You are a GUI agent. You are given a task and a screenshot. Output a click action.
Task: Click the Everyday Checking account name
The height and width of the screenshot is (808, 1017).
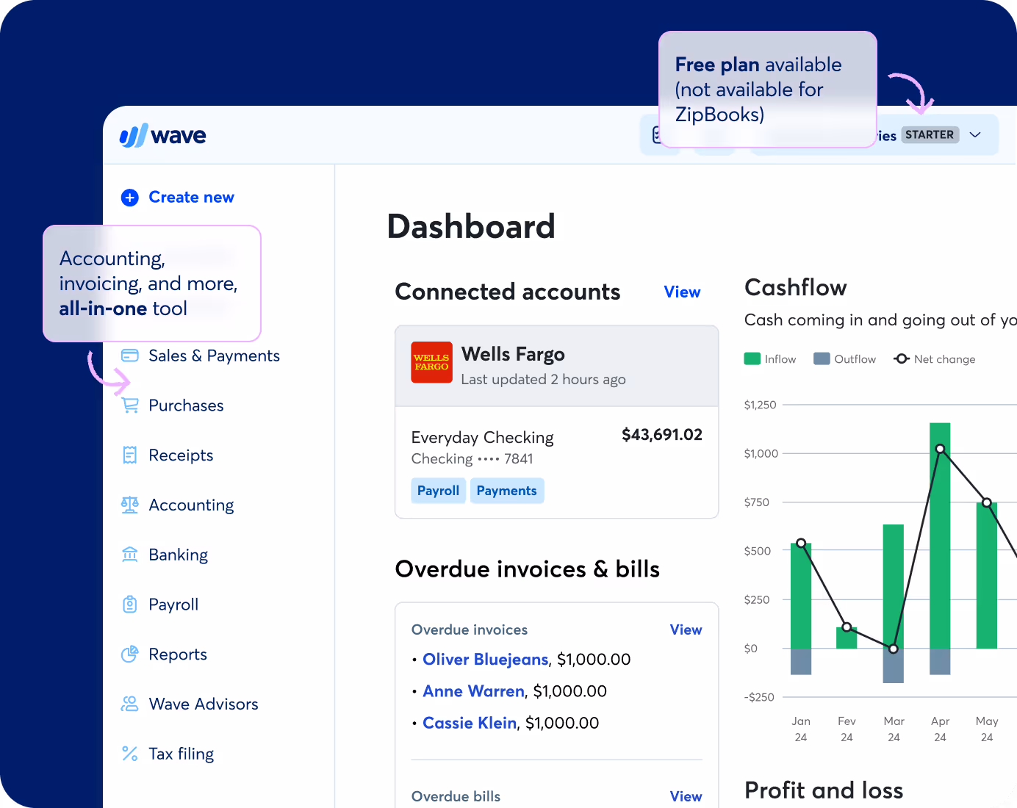pos(482,438)
